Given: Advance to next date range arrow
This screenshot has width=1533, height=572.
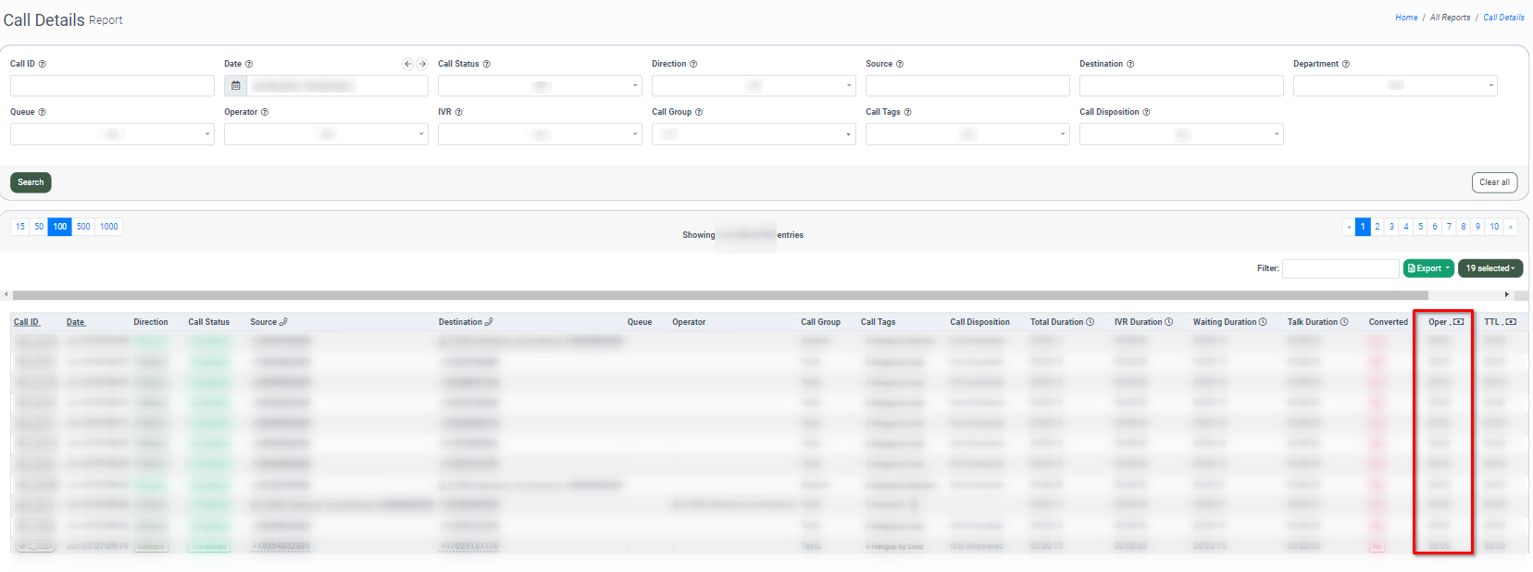Looking at the screenshot, I should (422, 64).
